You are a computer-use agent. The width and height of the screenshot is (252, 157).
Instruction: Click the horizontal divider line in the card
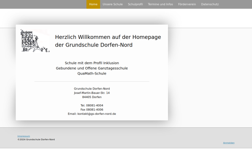92,81
